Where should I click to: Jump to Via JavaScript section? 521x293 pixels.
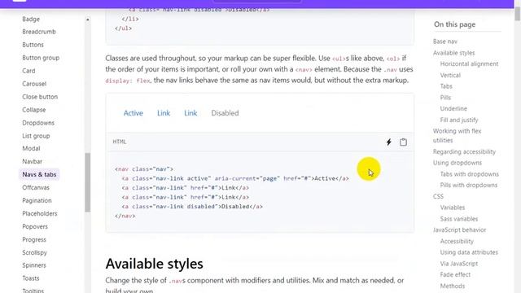[x=459, y=264]
